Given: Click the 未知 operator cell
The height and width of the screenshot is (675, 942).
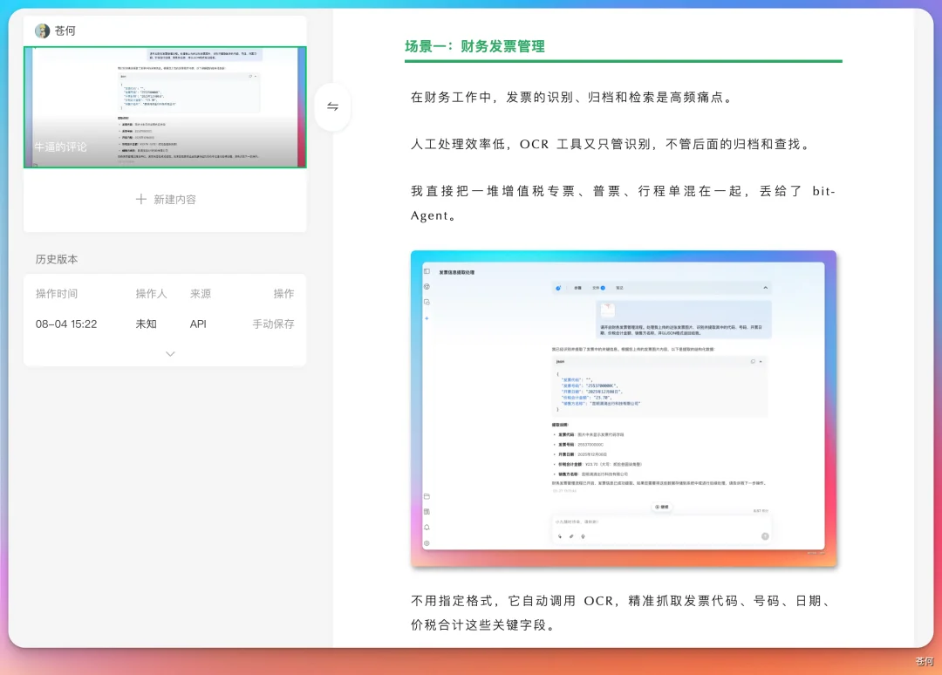Looking at the screenshot, I should 146,324.
